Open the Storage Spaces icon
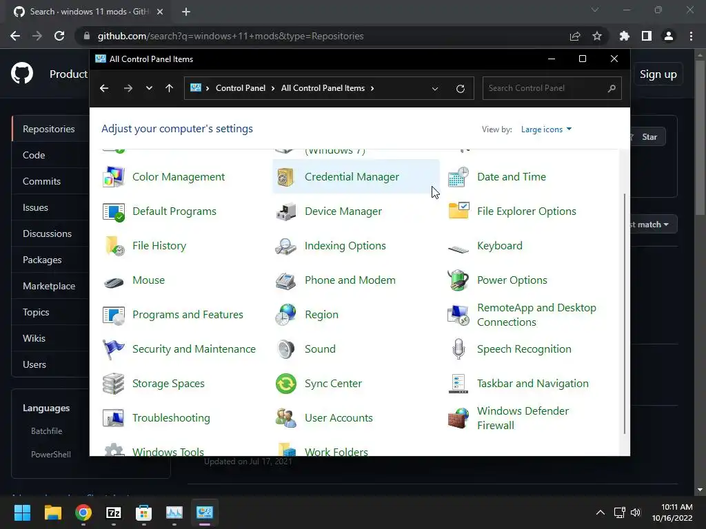 point(114,384)
